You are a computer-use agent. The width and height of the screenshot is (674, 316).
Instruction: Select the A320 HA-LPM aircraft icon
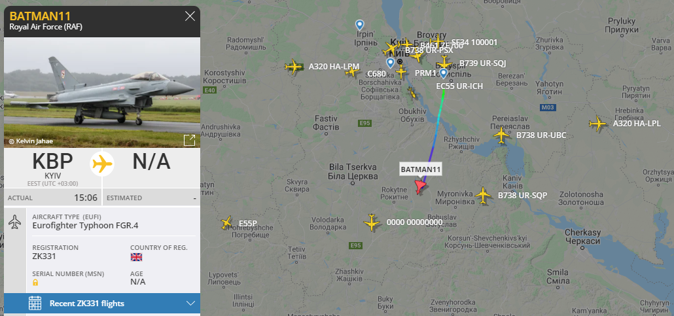pyautogui.click(x=294, y=67)
